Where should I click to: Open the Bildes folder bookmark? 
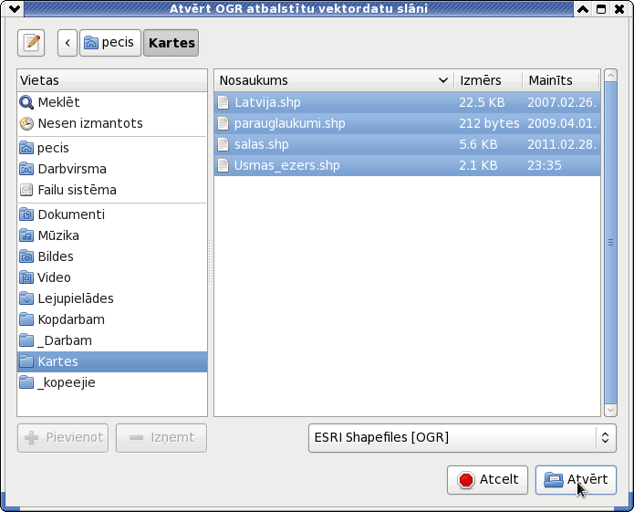tap(112, 256)
